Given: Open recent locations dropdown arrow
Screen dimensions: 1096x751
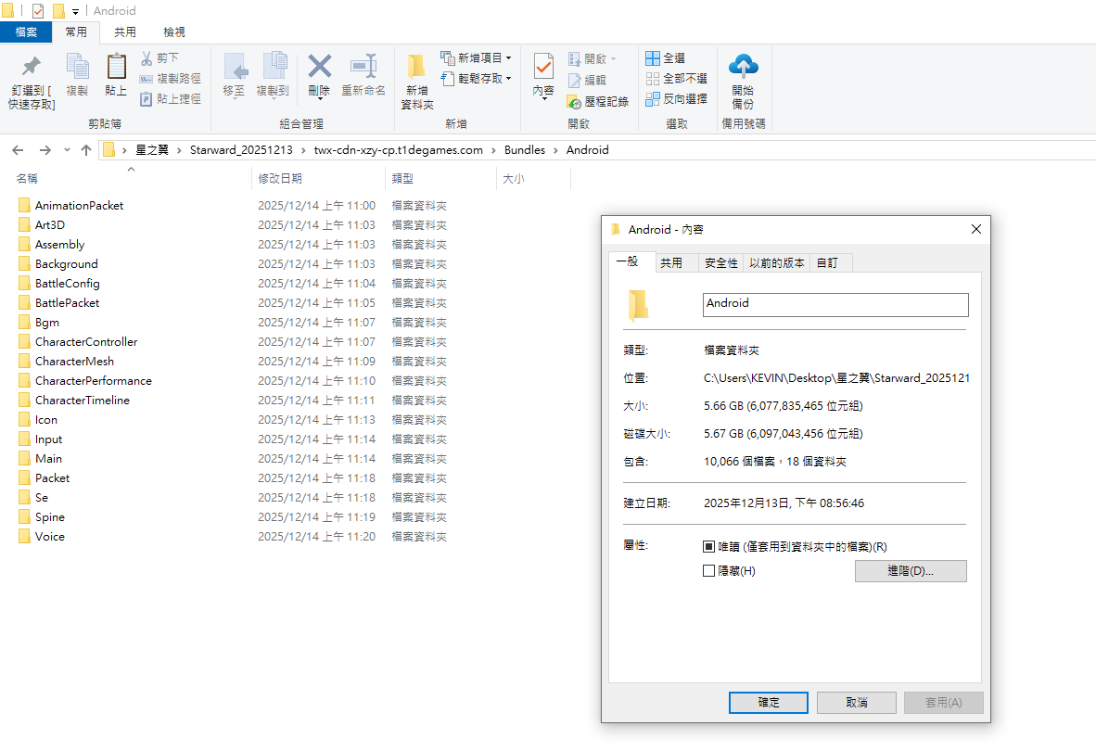Looking at the screenshot, I should pos(67,150).
